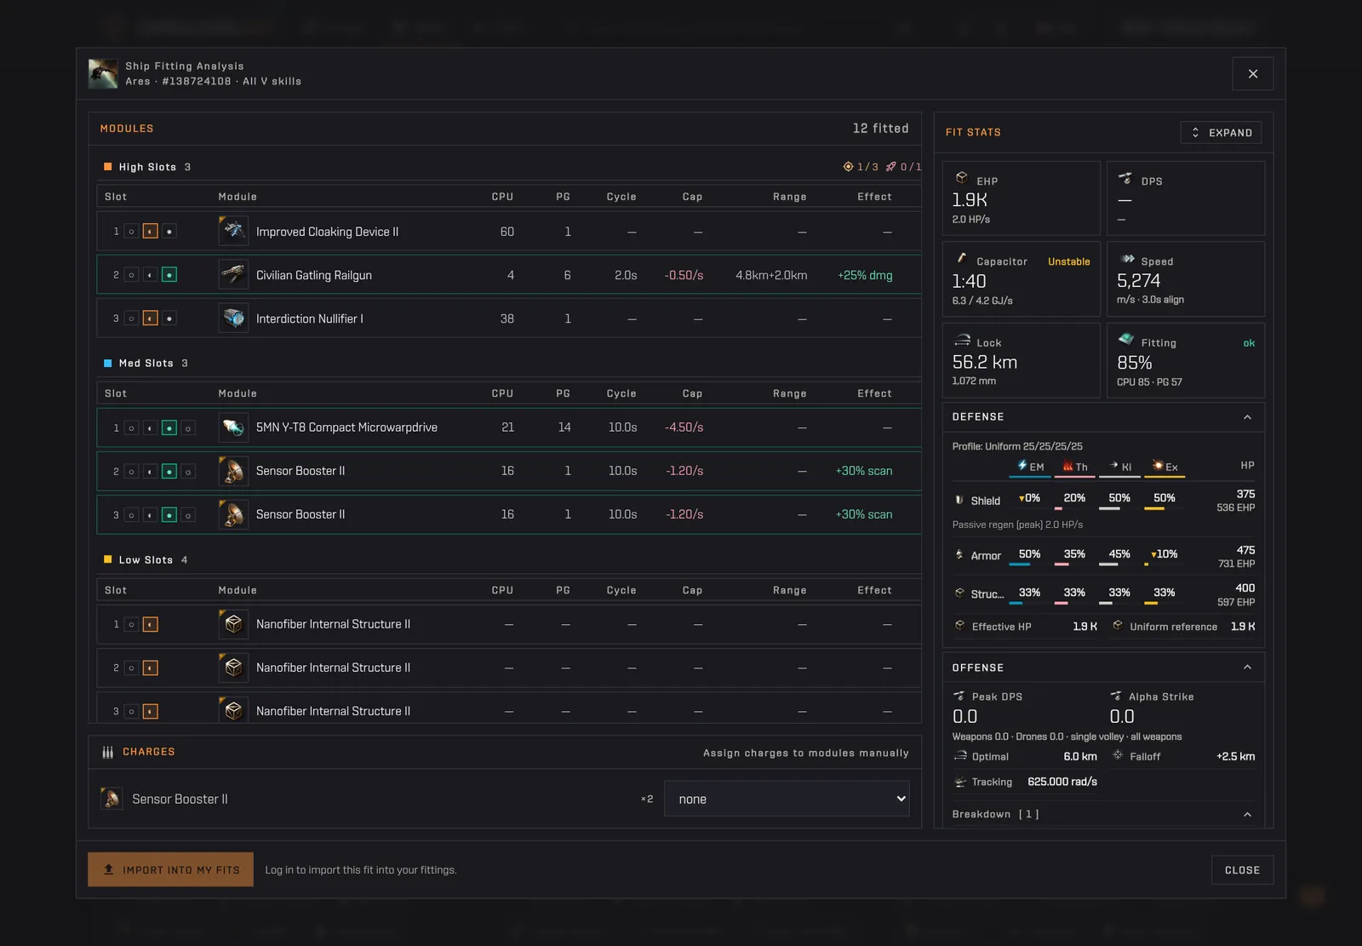Click Nanofiber Internal Structure II icon in low slot 2
This screenshot has height=946, width=1362.
point(233,668)
